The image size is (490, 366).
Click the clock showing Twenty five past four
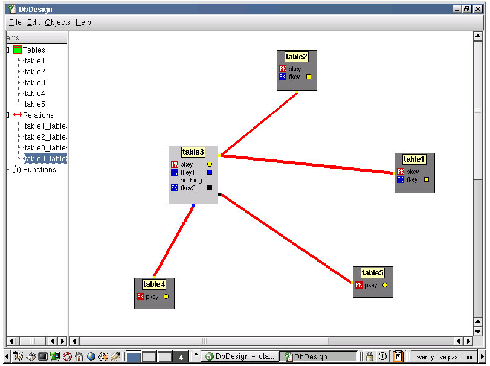[445, 356]
